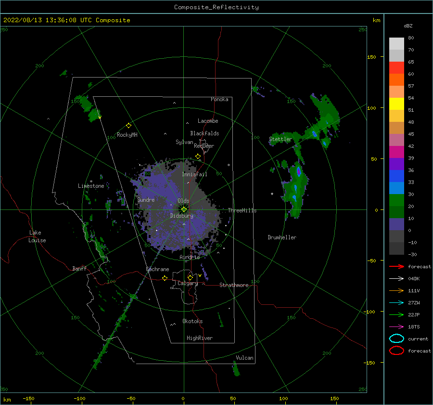The image size is (433, 405).
Task: Click the red forecast arrow in the legend
Action: [x=396, y=266]
